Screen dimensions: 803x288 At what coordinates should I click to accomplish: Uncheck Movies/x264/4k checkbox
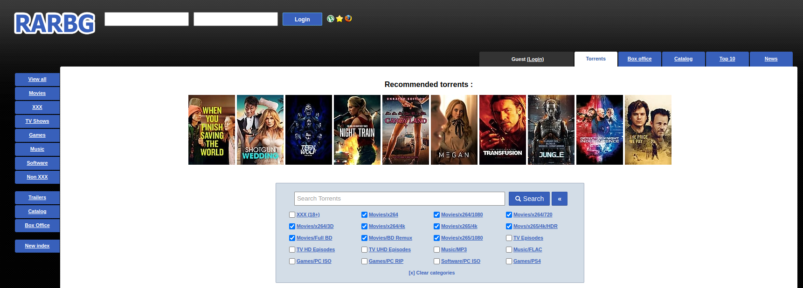click(x=365, y=227)
